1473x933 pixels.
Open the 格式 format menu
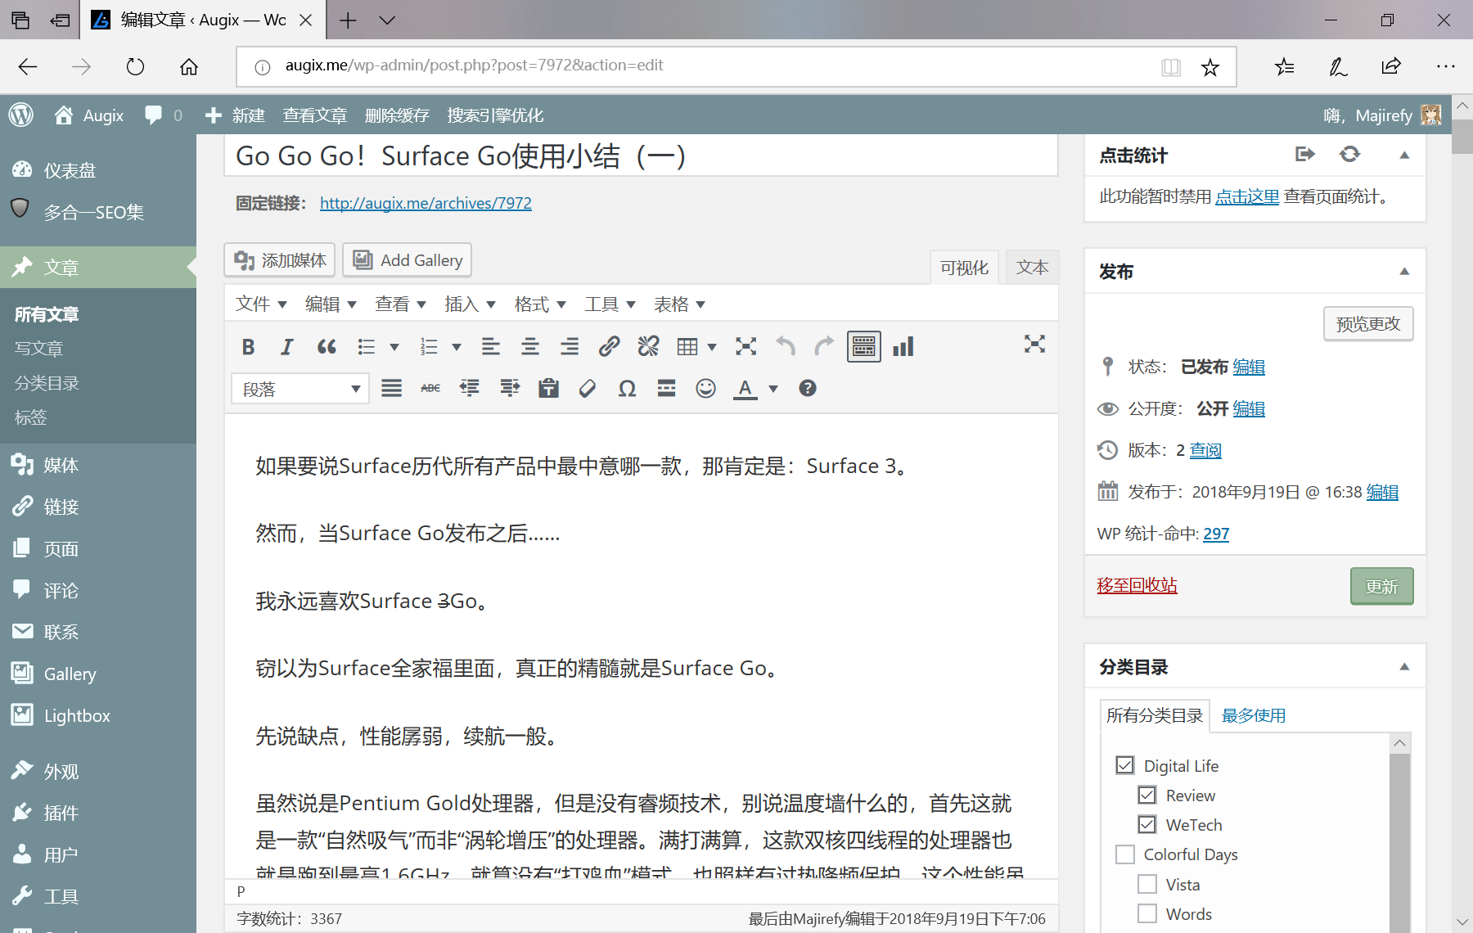click(x=540, y=304)
